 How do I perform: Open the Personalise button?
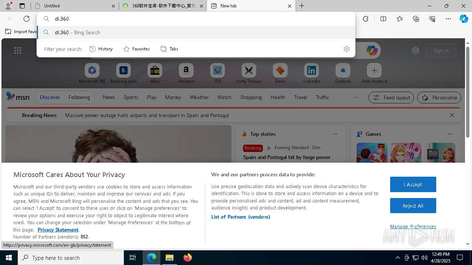point(439,98)
